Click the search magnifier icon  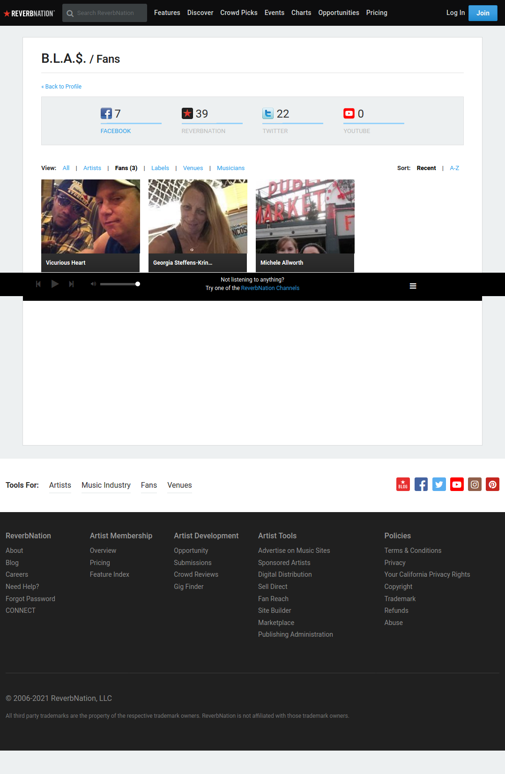tap(70, 13)
